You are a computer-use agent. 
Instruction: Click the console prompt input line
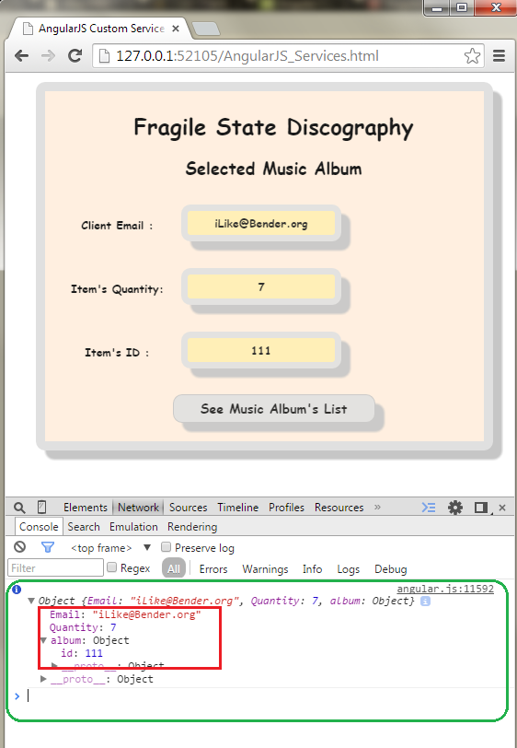(264, 696)
